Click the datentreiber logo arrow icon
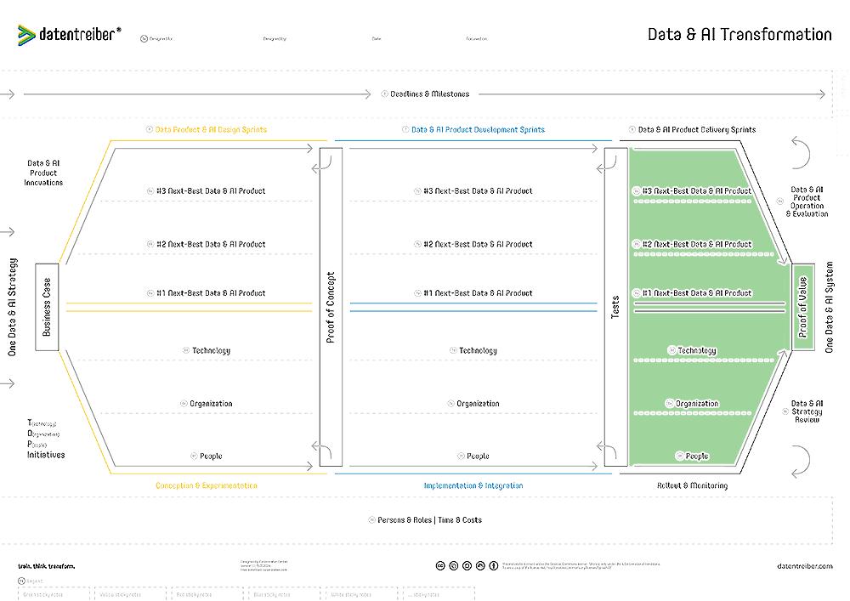 pyautogui.click(x=26, y=35)
